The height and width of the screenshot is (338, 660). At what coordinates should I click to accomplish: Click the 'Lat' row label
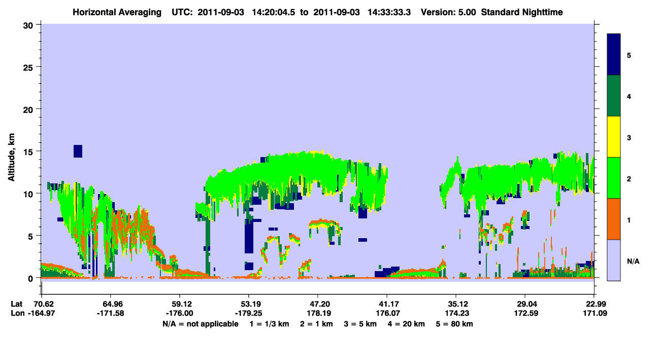pyautogui.click(x=16, y=304)
